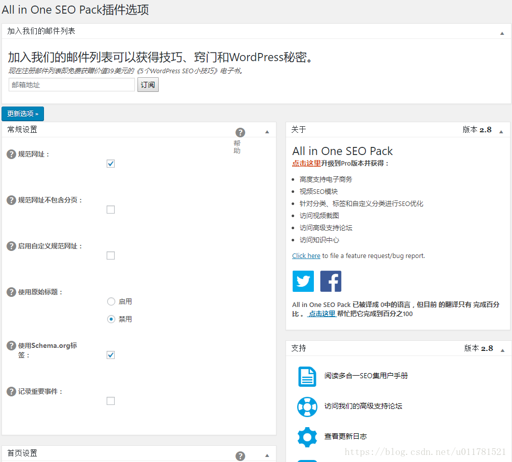
Task: Collapse the 常规设置 panel
Action: tap(267, 132)
